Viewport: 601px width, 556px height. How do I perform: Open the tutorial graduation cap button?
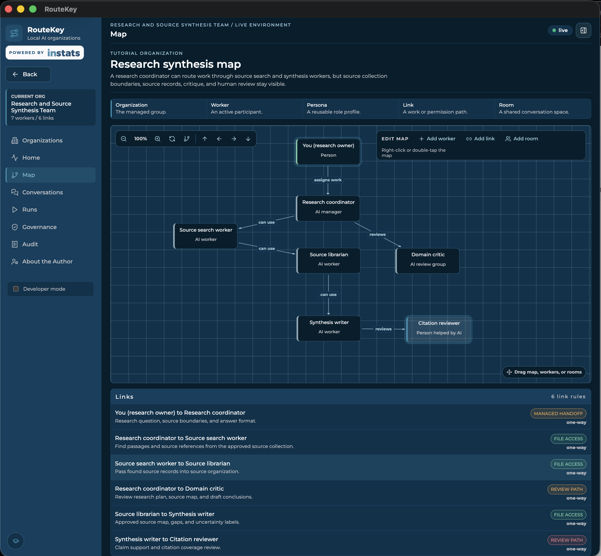click(16, 541)
